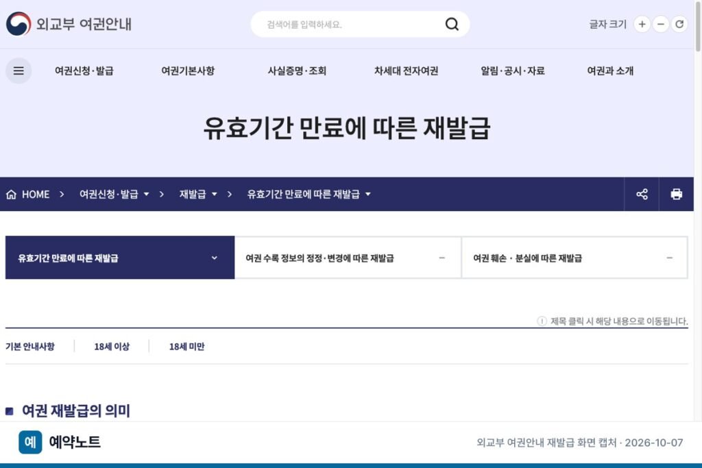702x468 pixels.
Task: Open the 여권기본사항 menu
Action: pos(188,71)
